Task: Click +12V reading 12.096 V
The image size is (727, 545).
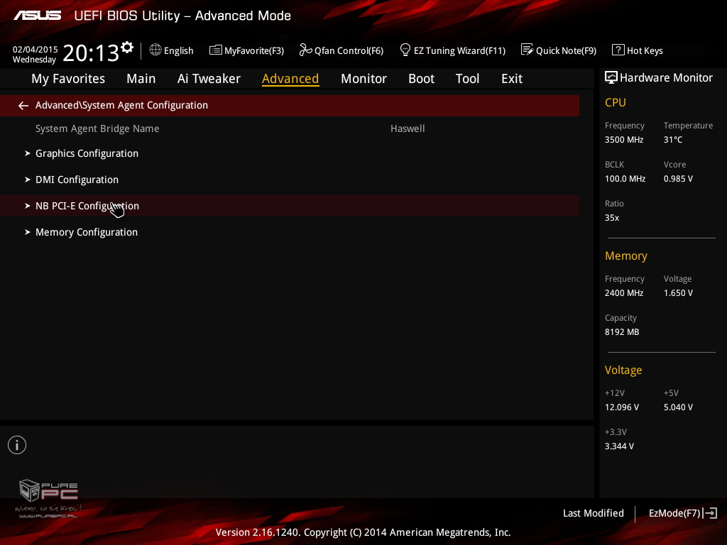Action: (622, 407)
